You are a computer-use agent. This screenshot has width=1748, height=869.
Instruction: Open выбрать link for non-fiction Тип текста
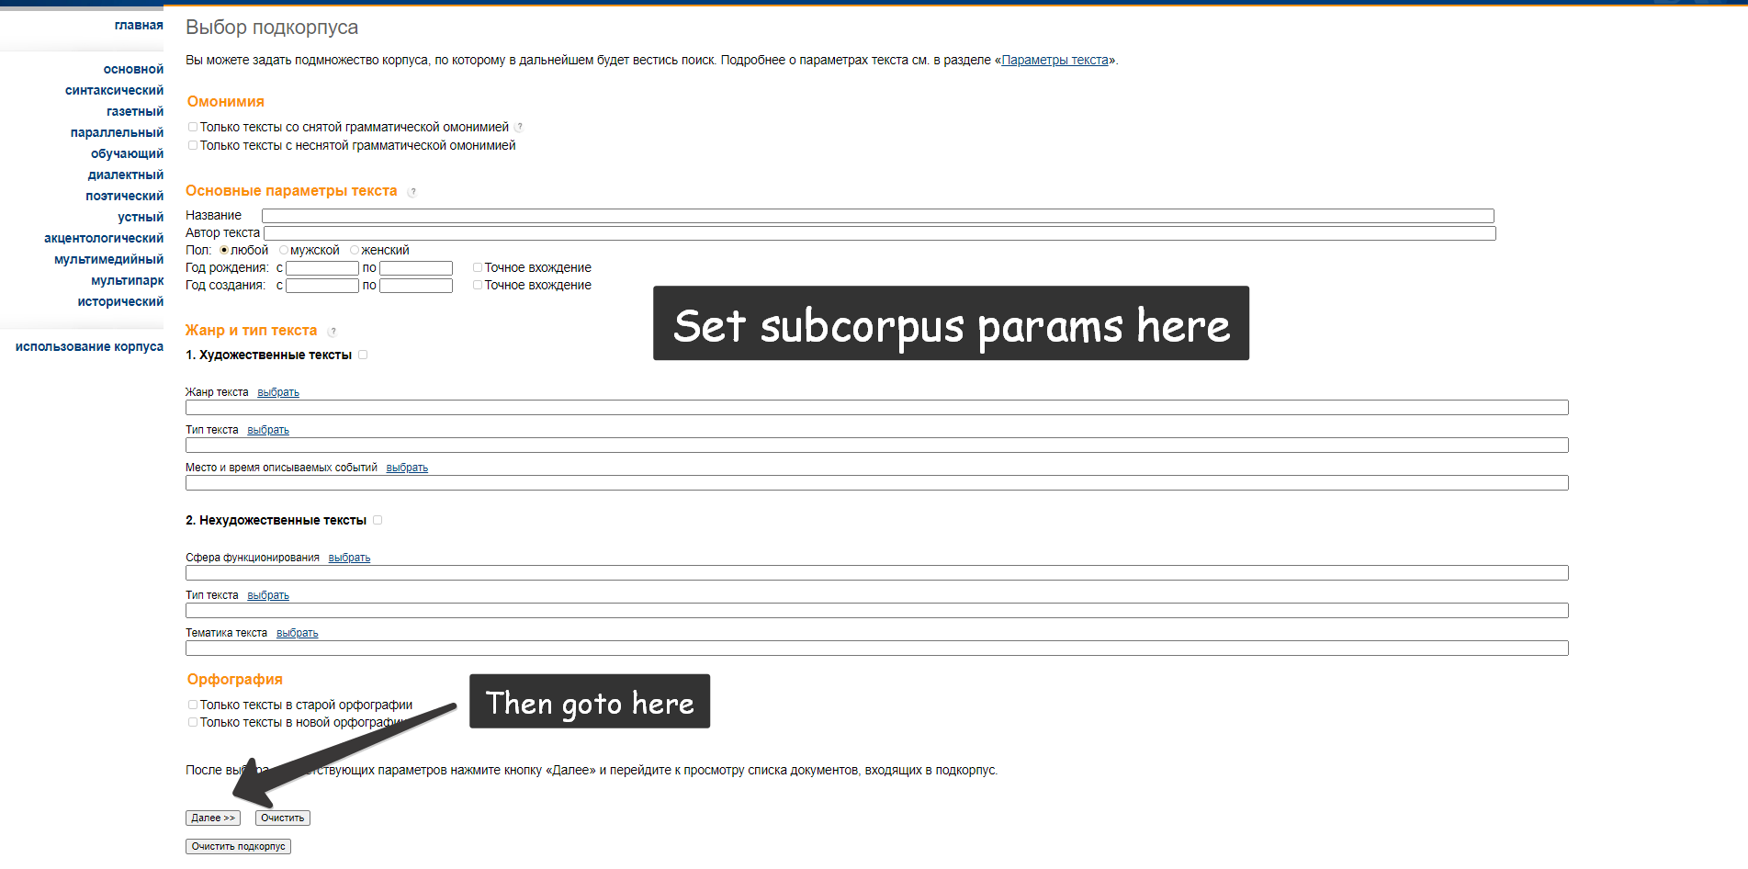pos(268,595)
